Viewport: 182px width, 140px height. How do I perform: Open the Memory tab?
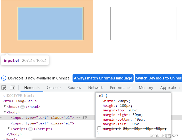(x=146, y=88)
